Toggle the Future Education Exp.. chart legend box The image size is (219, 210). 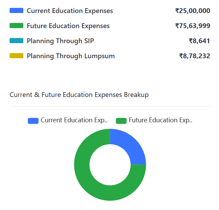(121, 121)
